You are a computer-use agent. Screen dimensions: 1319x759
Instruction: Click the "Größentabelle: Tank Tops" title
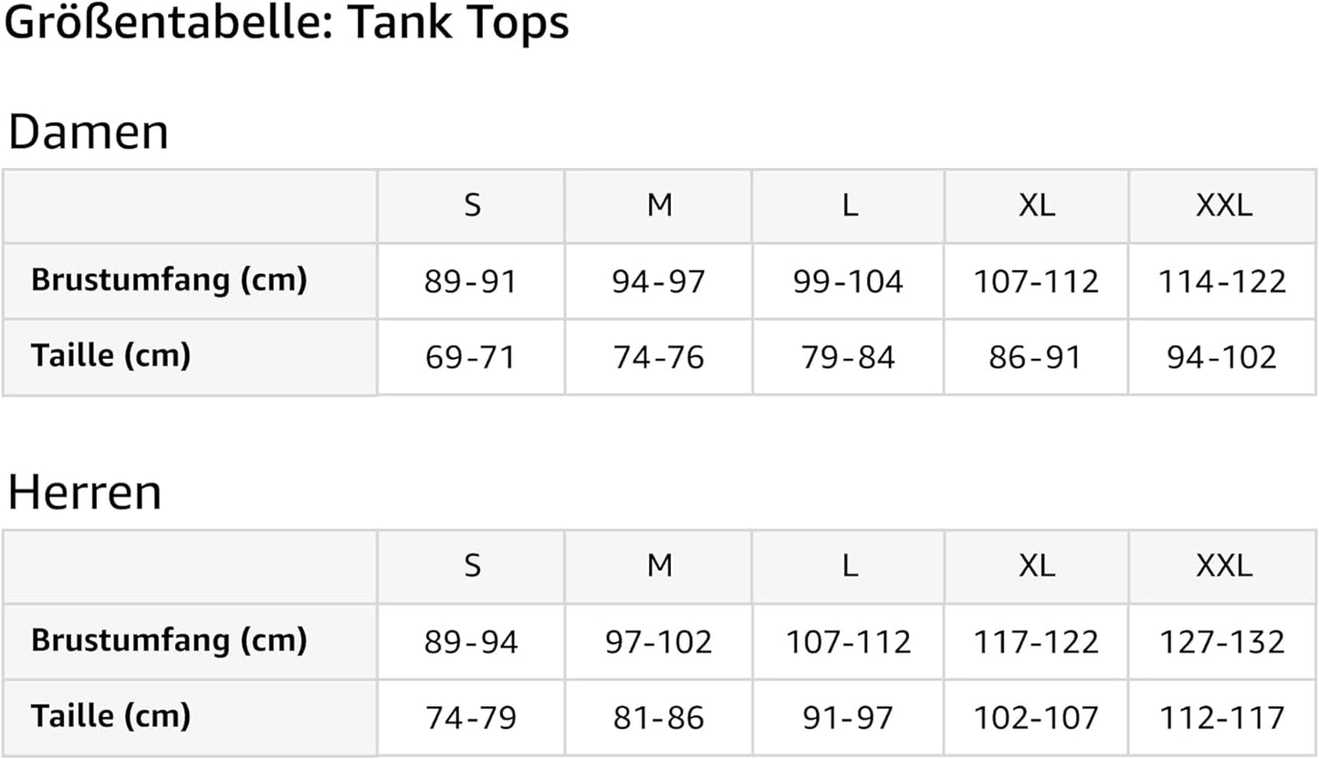287,22
